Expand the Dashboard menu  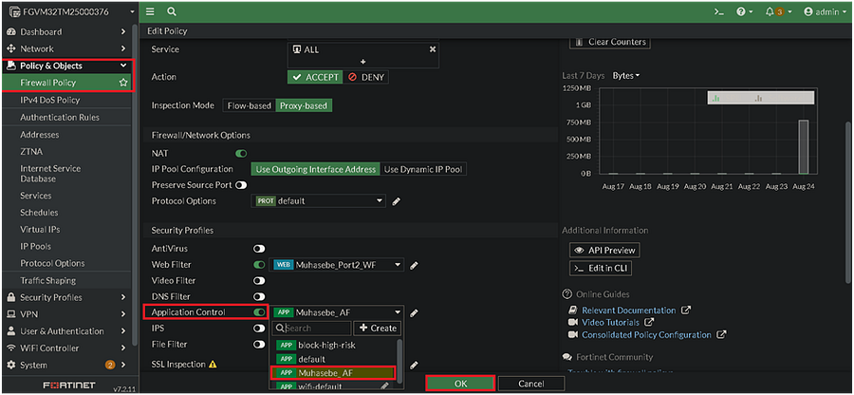pos(65,31)
